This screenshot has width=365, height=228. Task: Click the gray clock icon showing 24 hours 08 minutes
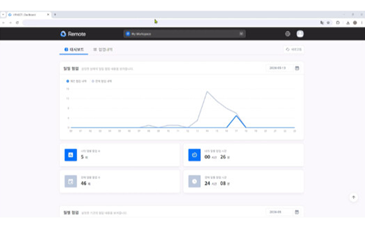coord(194,181)
